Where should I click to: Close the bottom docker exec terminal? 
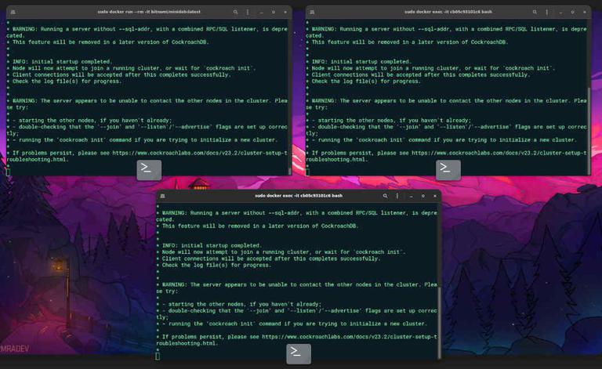click(435, 196)
